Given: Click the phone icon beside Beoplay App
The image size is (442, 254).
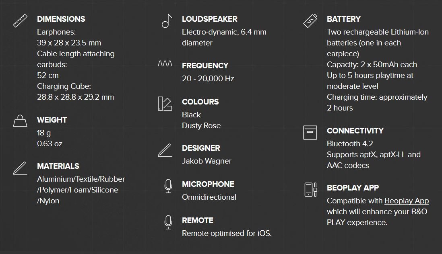Looking at the screenshot, I should tap(310, 189).
